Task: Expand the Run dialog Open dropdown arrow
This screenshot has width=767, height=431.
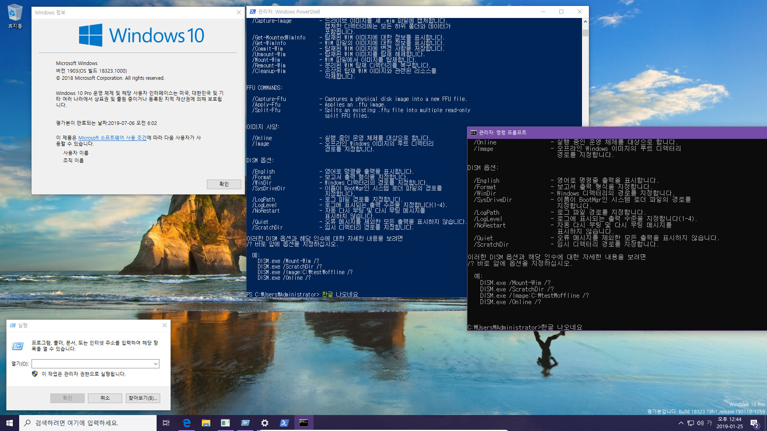Action: pyautogui.click(x=155, y=364)
